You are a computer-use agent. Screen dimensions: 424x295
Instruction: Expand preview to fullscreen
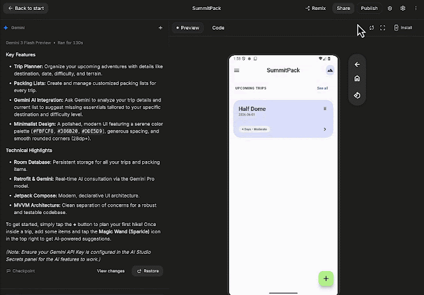coord(382,28)
